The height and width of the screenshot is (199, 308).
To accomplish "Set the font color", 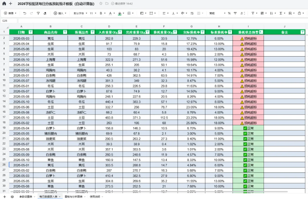I will click(x=110, y=13).
